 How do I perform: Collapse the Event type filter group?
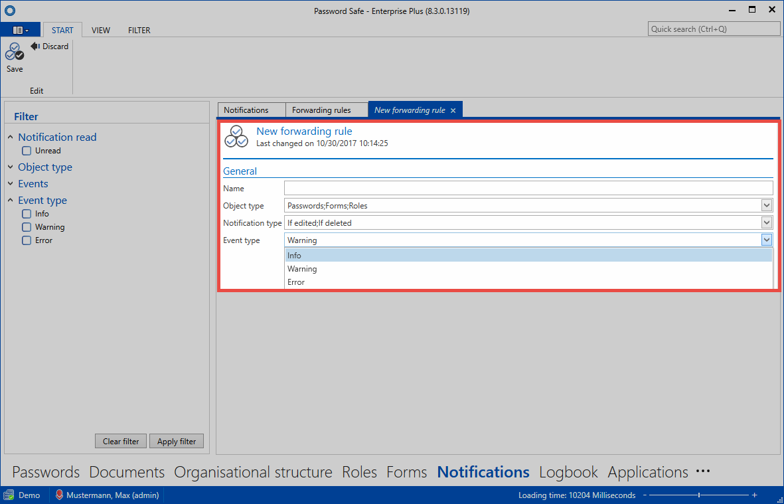pyautogui.click(x=11, y=200)
